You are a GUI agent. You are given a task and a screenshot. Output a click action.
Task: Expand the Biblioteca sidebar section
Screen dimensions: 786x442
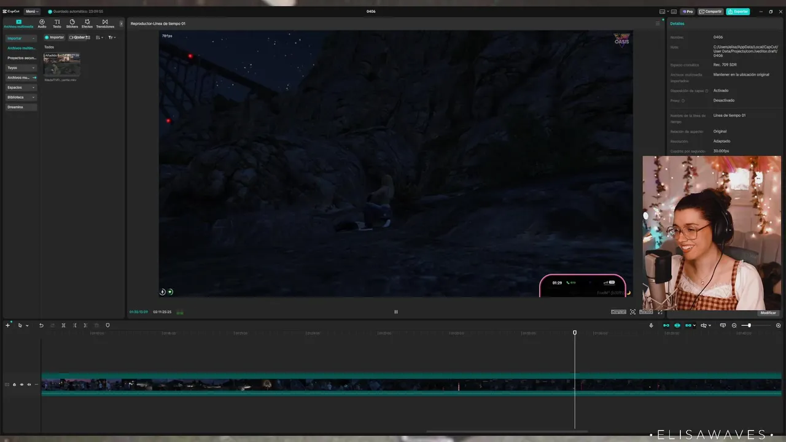pos(21,97)
